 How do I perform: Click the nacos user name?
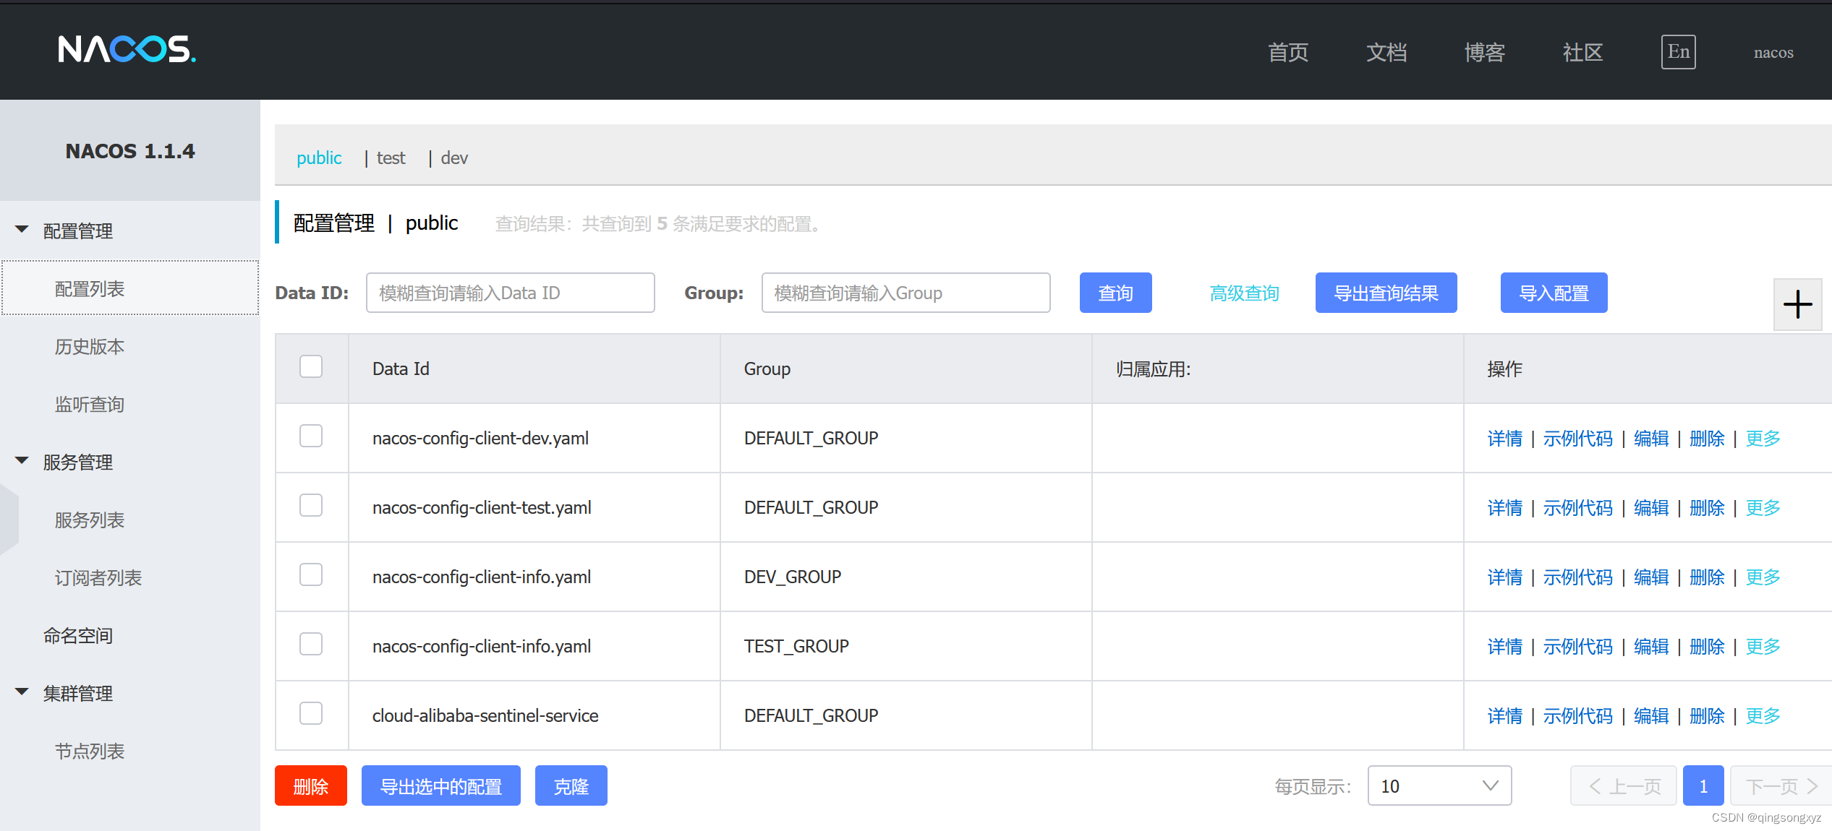pyautogui.click(x=1773, y=53)
